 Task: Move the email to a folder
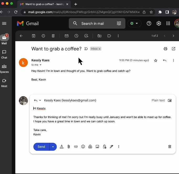click(99, 36)
